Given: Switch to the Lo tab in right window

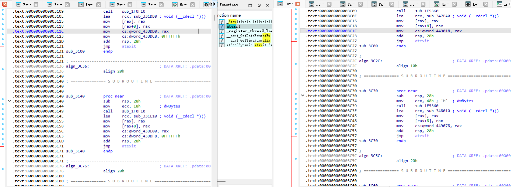Looking at the screenshot, I should click(x=477, y=5).
